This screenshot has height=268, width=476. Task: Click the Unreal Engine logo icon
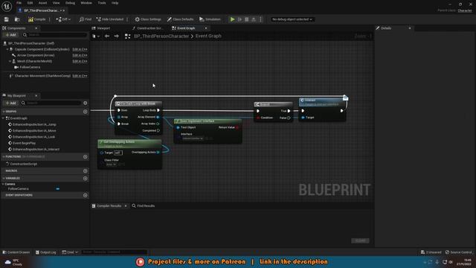[7, 7]
